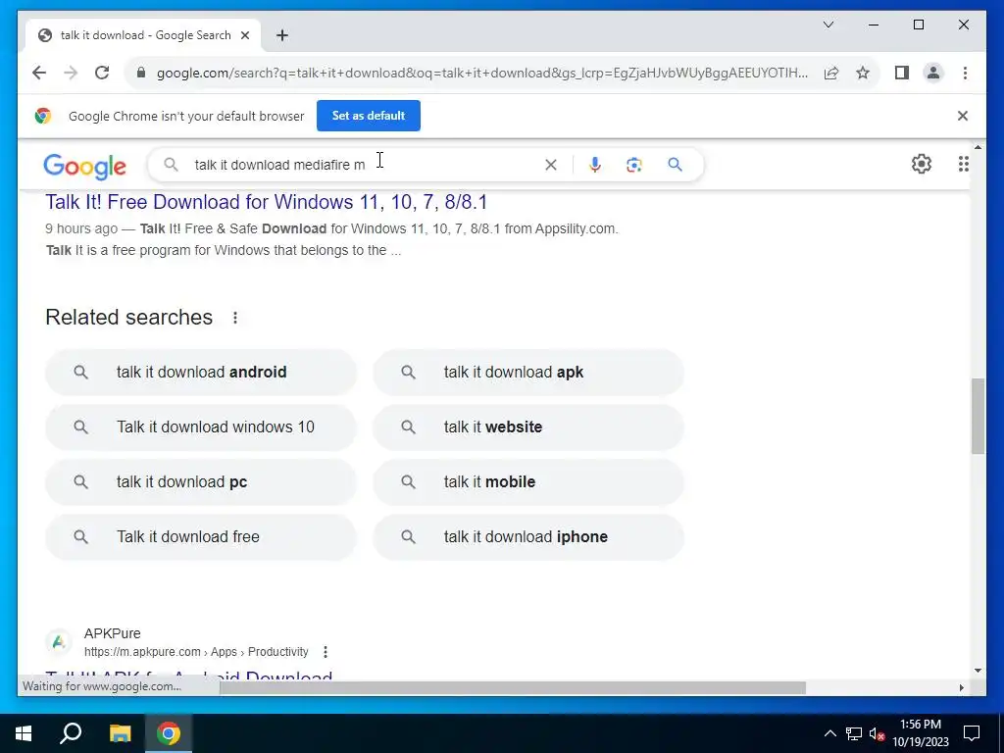Open the APKPure result three-dot options
The width and height of the screenshot is (1004, 753).
326,652
